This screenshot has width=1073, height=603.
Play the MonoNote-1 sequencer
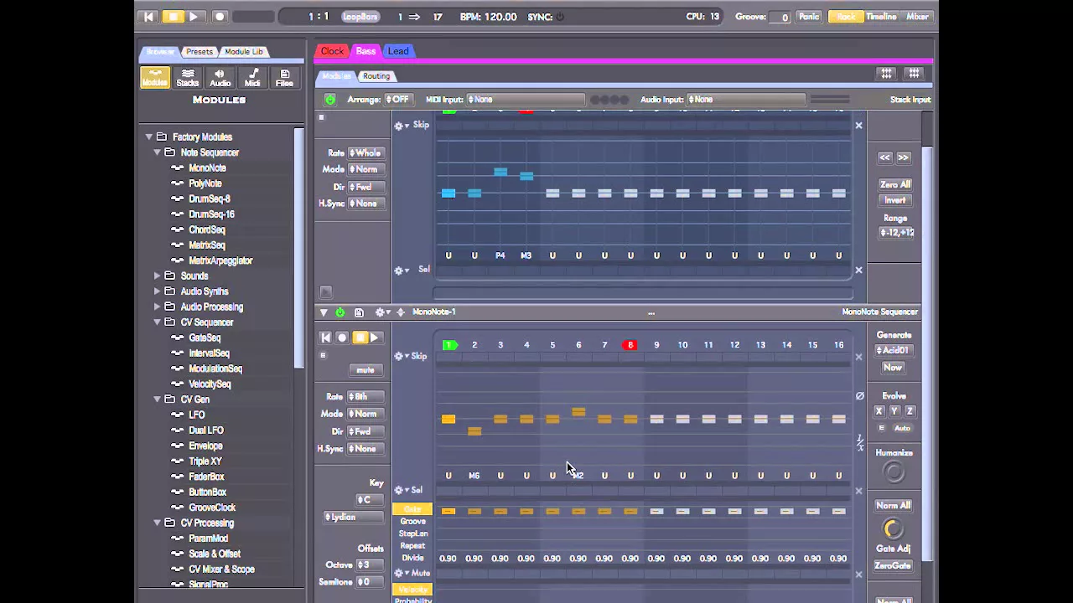pyautogui.click(x=375, y=338)
